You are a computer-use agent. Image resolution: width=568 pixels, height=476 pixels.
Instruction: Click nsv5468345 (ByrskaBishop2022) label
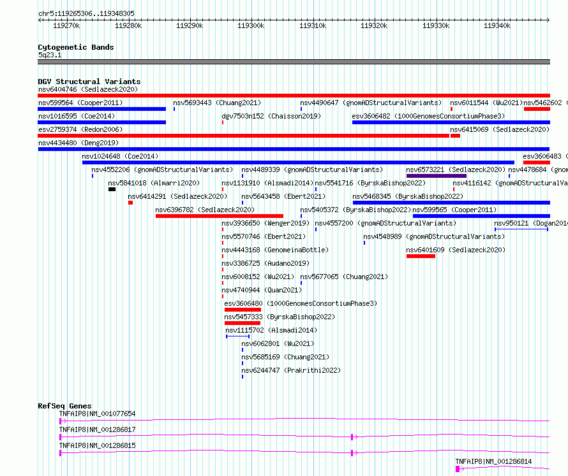point(408,196)
